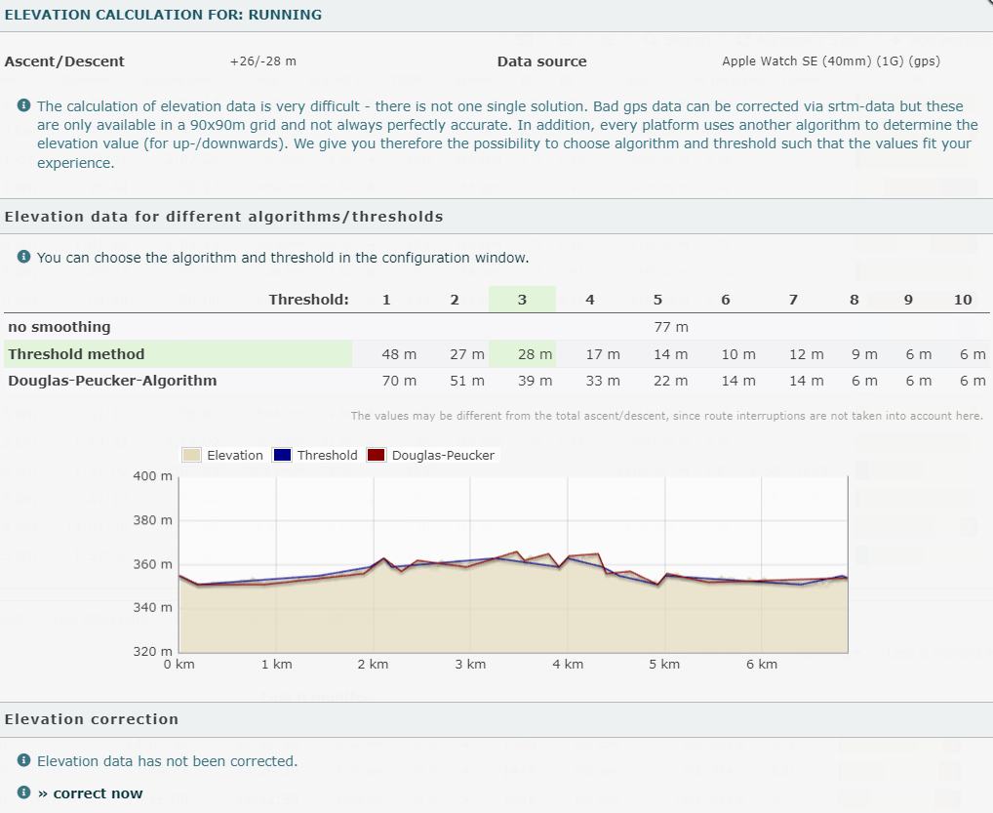Select the highlighted threshold column header 3
Image resolution: width=993 pixels, height=813 pixels.
522,300
